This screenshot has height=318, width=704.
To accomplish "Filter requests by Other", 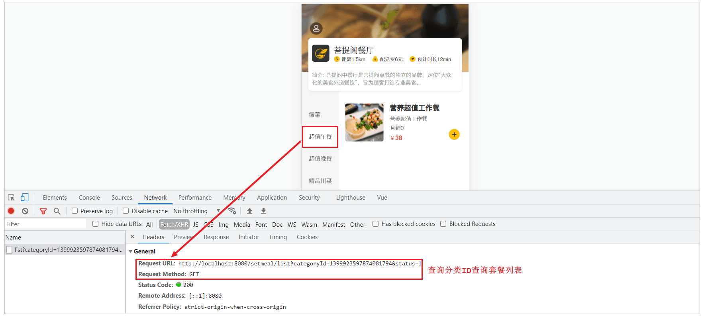I will click(357, 225).
